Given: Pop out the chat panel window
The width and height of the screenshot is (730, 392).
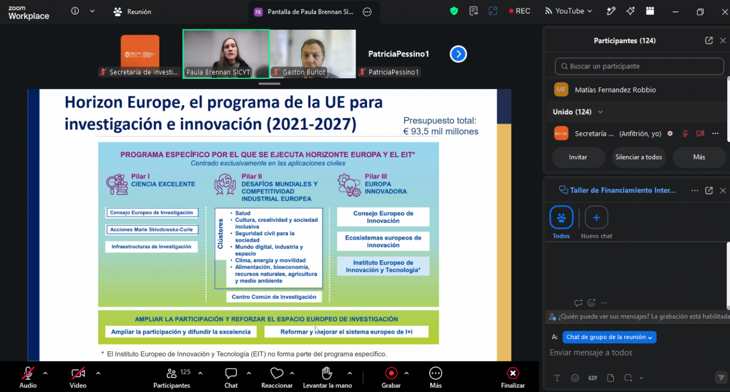Looking at the screenshot, I should pos(709,190).
